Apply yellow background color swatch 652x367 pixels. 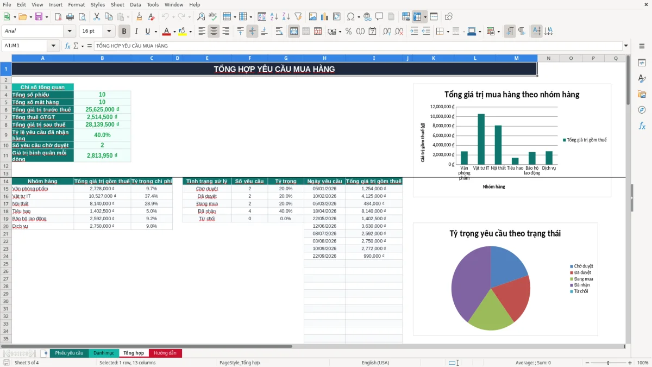tap(182, 32)
